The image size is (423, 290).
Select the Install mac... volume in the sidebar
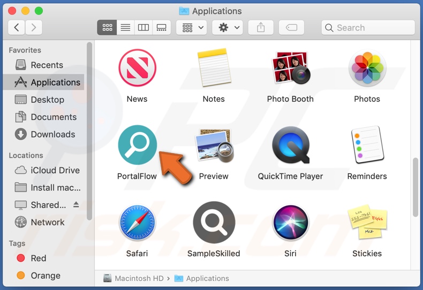[x=44, y=188]
